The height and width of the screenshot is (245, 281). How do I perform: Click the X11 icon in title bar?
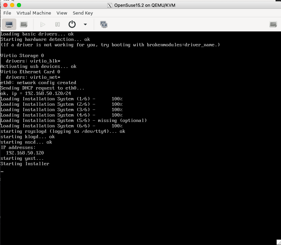109,5
